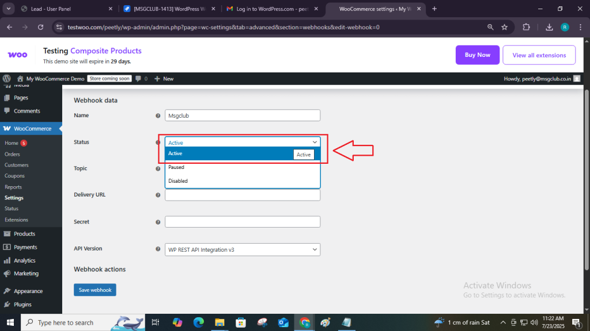Open the Chrome three-dot menu
This screenshot has width=590, height=331.
581,27
